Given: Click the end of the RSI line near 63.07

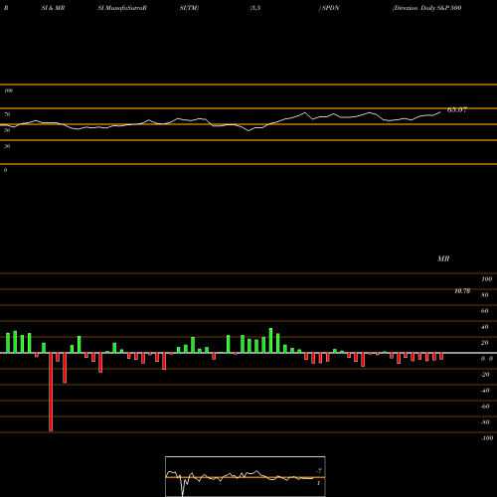Looking at the screenshot, I should [x=440, y=112].
